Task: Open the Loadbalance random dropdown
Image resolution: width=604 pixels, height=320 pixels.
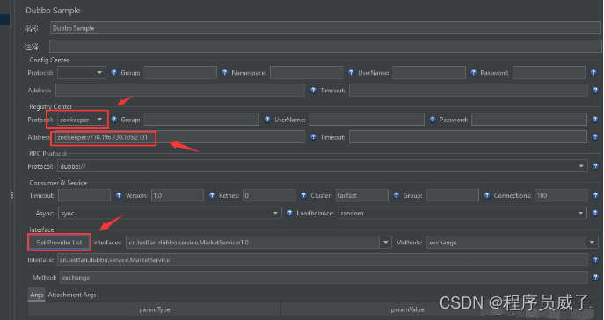Action: coord(462,213)
